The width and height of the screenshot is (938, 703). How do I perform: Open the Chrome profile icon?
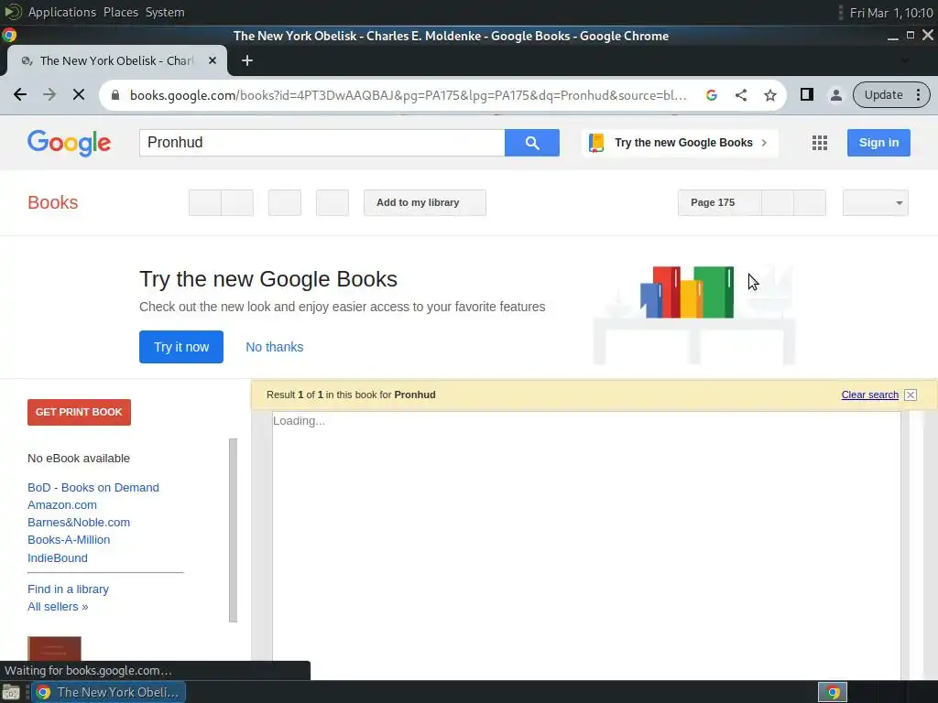835,95
